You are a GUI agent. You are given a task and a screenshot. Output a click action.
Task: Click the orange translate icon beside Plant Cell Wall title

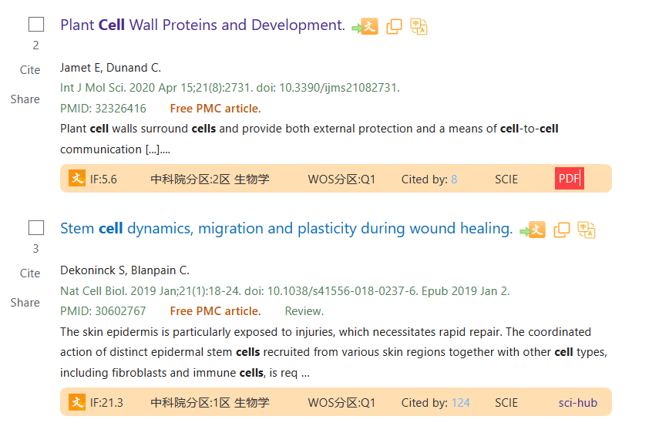click(365, 26)
